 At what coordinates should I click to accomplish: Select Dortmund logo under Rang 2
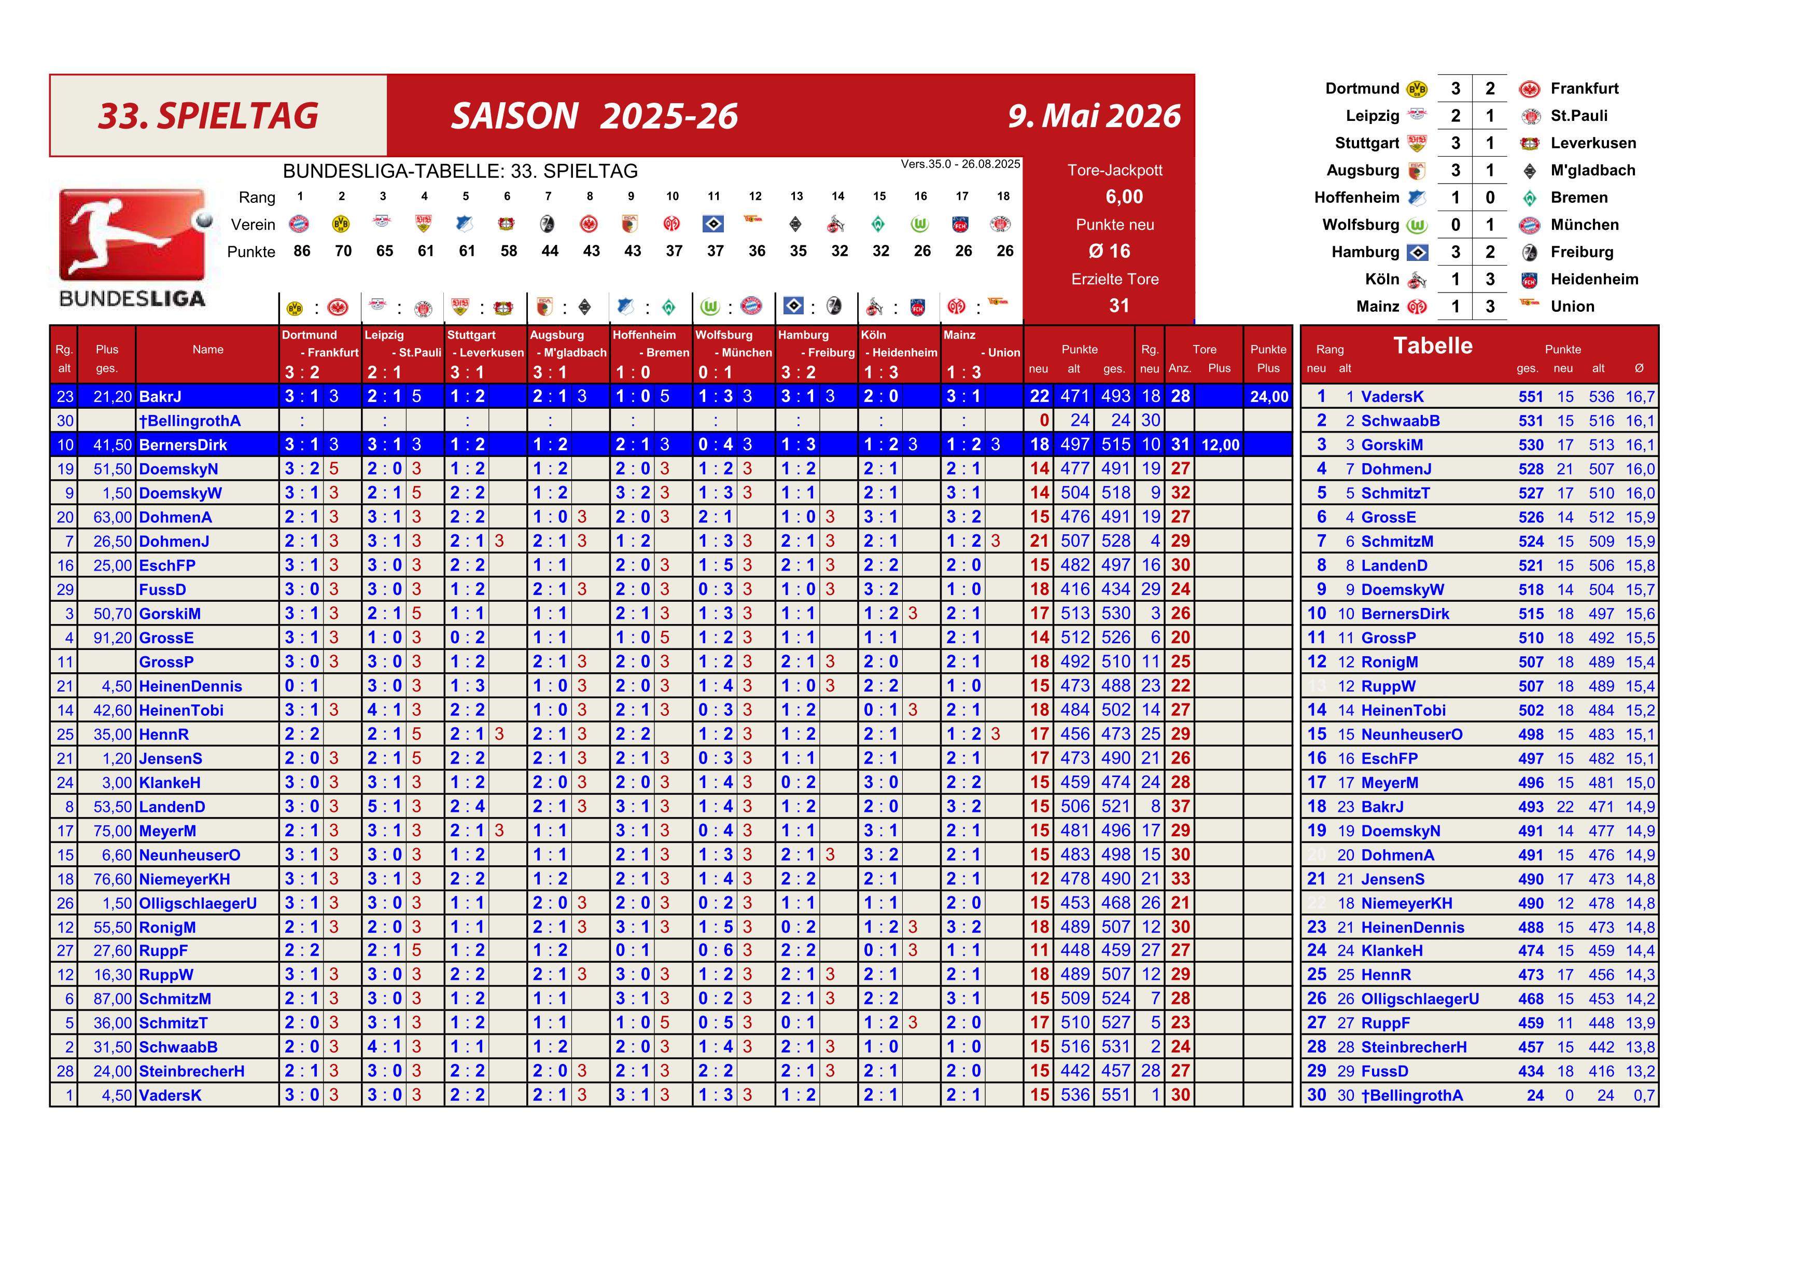coord(341,224)
